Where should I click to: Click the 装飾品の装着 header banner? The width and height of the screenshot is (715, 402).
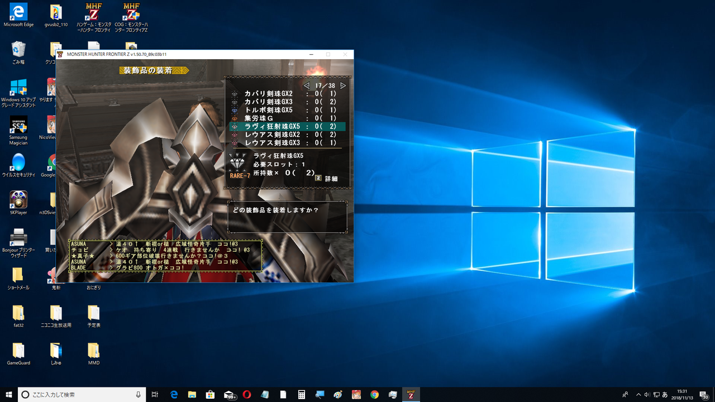click(x=154, y=70)
